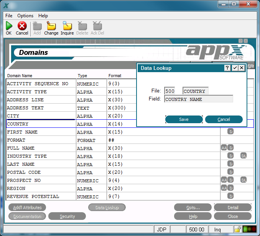260x236 pixels.
Task: Select the FULL NAME domain name
Action: click(x=21, y=148)
